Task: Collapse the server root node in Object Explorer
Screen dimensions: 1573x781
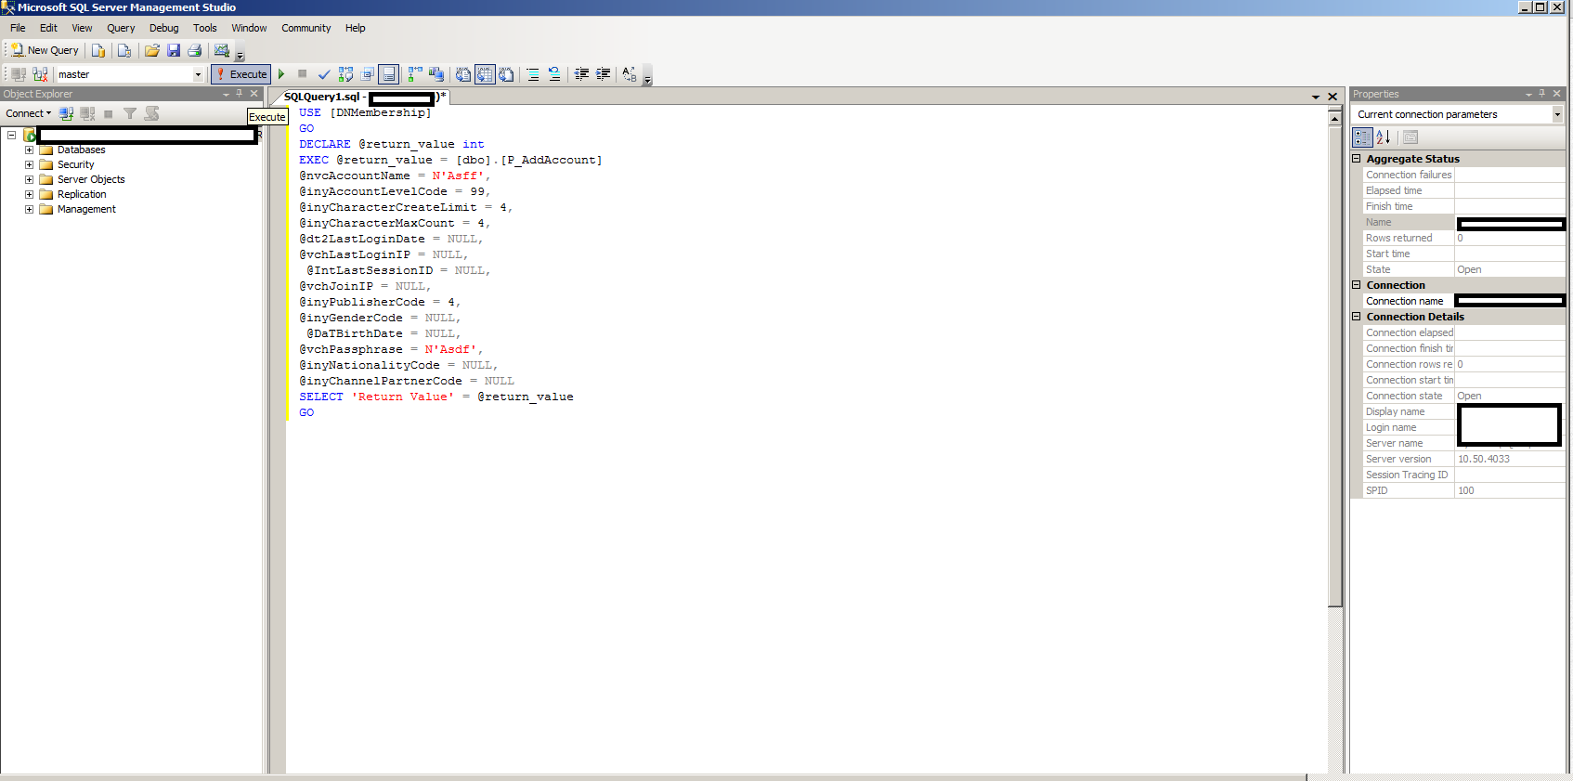Action: (x=11, y=135)
